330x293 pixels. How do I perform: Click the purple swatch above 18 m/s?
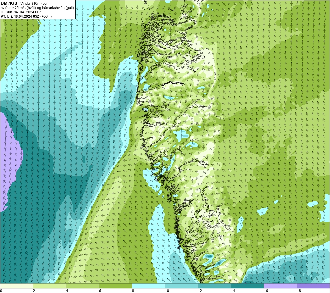click(313, 286)
